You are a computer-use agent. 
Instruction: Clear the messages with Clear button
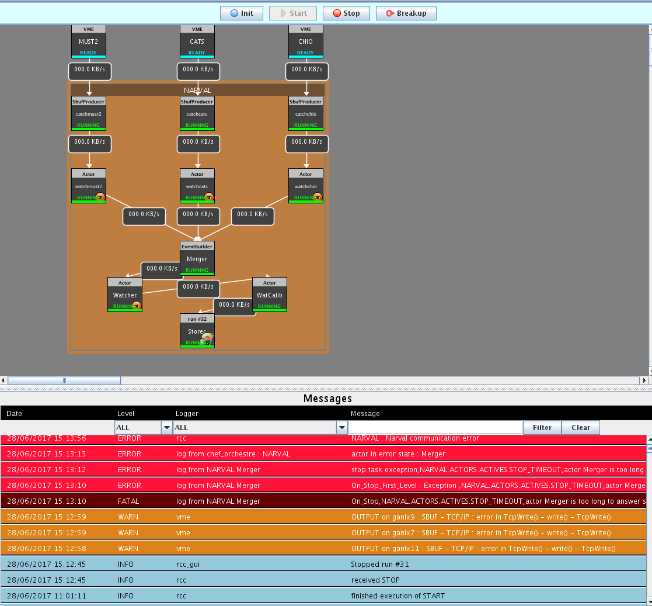580,427
